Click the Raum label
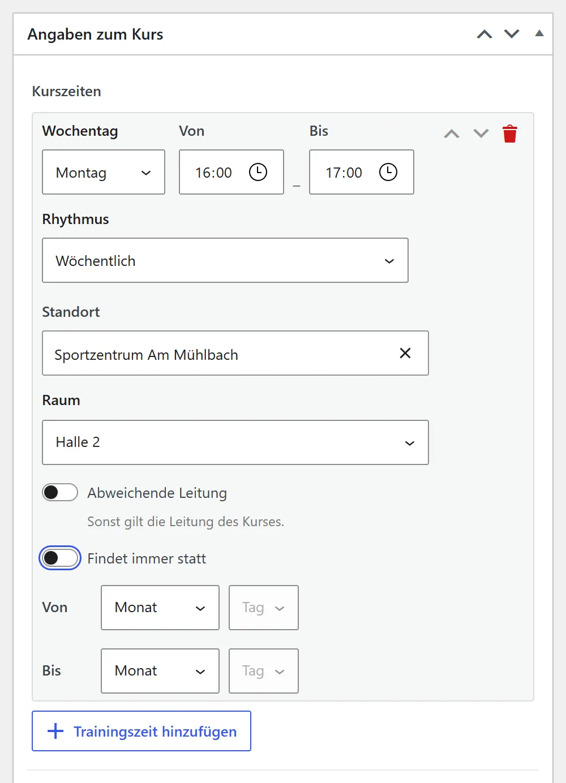The height and width of the screenshot is (783, 566). coord(61,400)
